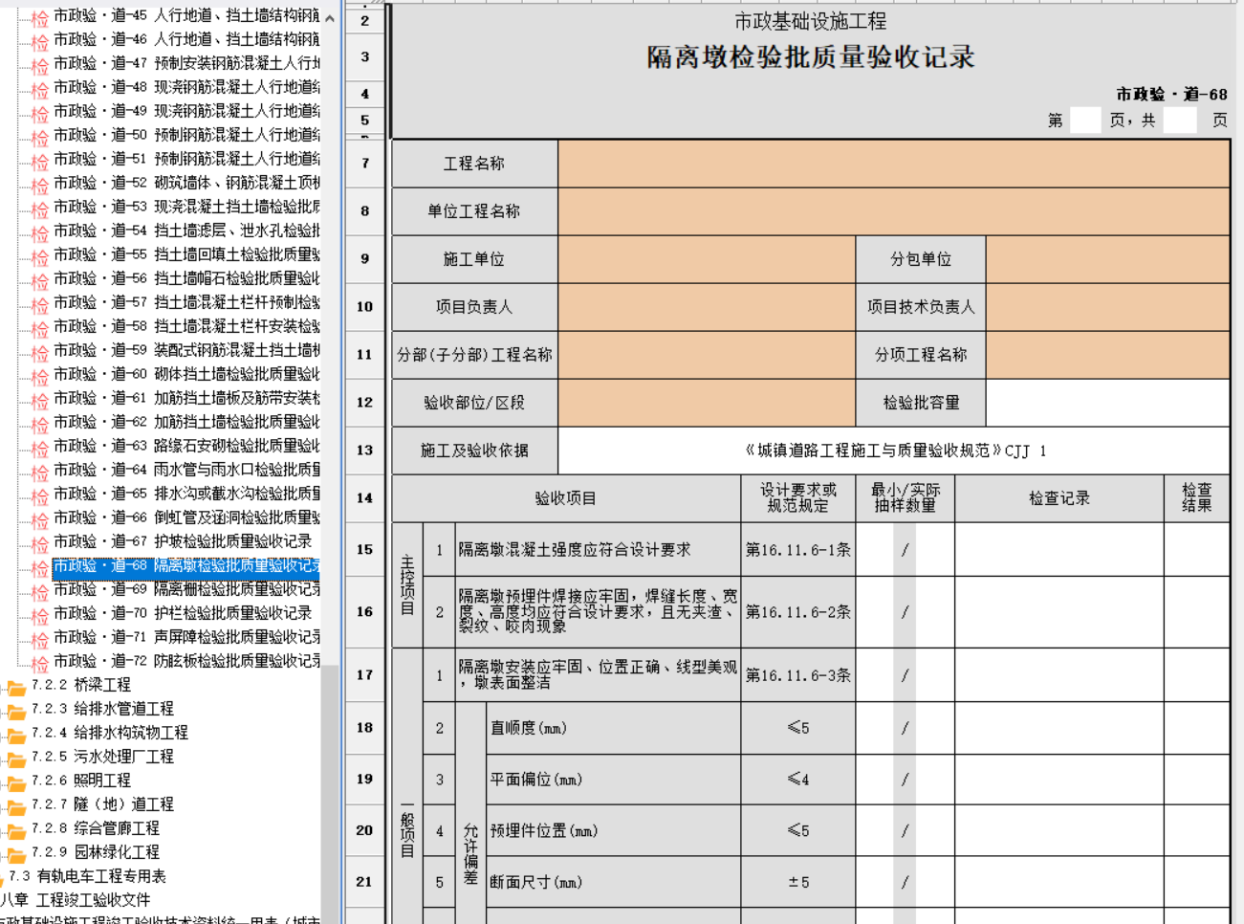Open 市政验·道-58 挡土墙混凝土栏杆安装
Viewport: 1244px width, 924px height.
(x=186, y=326)
